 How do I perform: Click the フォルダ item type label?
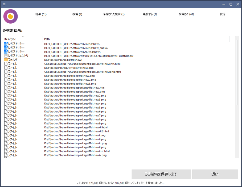point(13,60)
